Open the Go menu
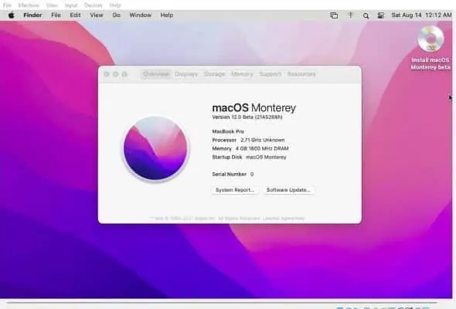 point(117,15)
